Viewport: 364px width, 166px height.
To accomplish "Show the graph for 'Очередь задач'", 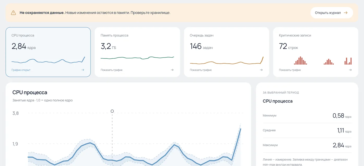I will click(x=201, y=70).
